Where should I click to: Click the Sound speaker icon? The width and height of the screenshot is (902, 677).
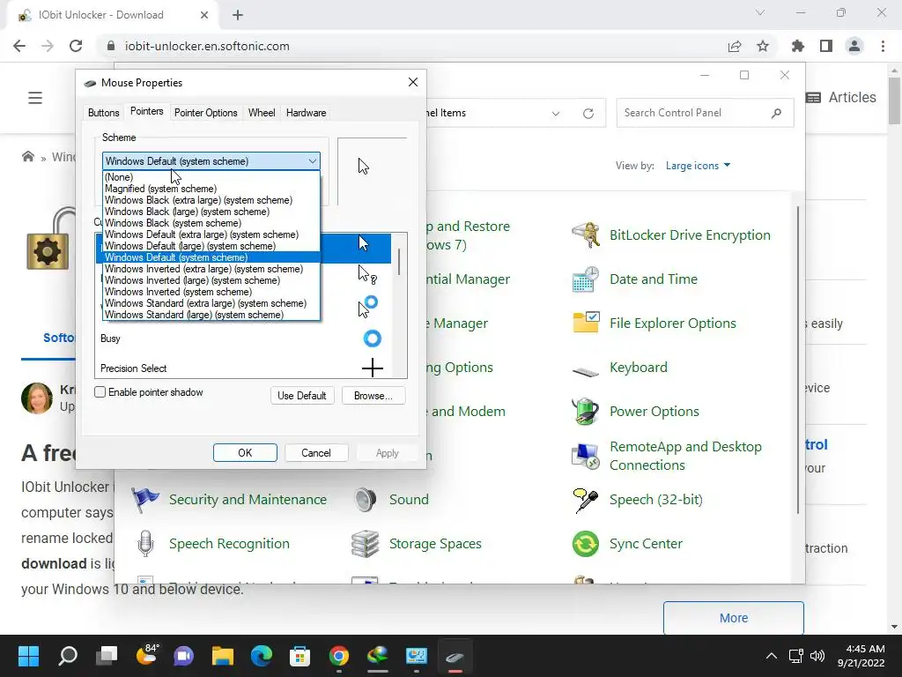point(366,500)
